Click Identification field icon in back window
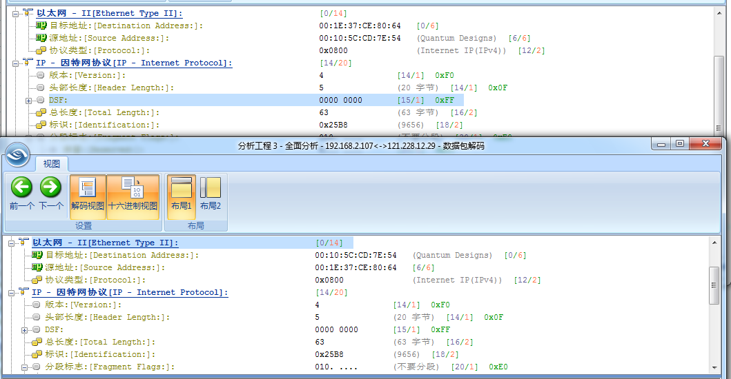731x379 pixels. pyautogui.click(x=41, y=125)
